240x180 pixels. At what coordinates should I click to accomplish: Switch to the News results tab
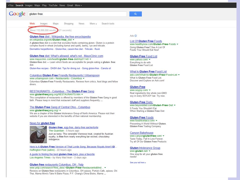pos(81,23)
